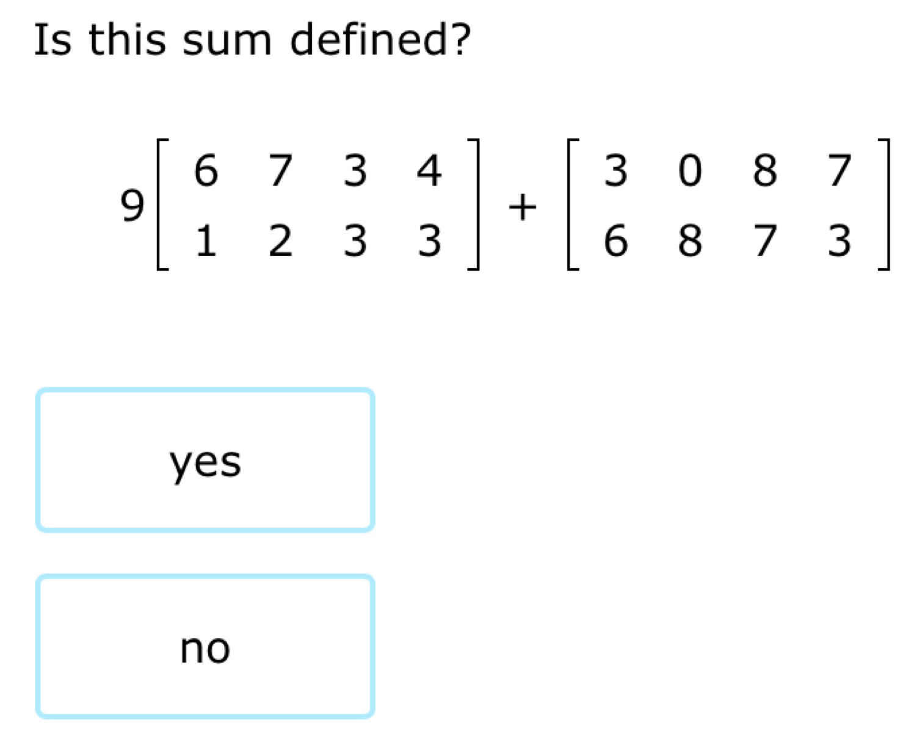
Task: Click the right bracket of the second matrix
Action: pos(885,205)
